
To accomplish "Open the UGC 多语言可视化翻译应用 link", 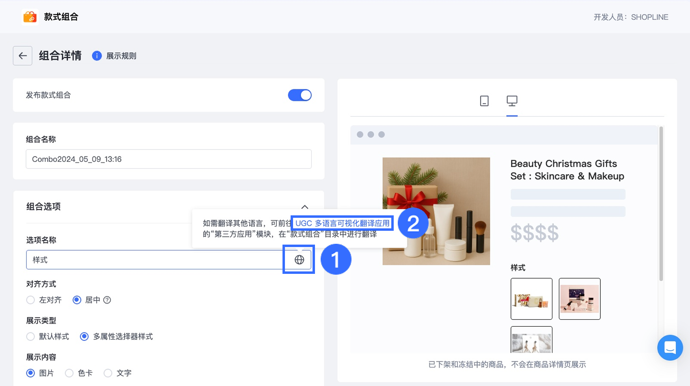I will coord(343,223).
